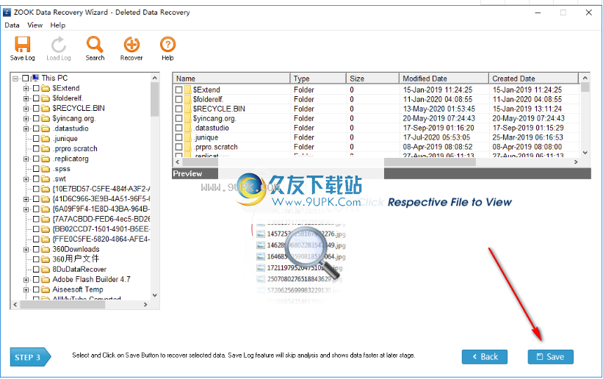Click the 360Downloads folder icon in tree
603x379 pixels.
(46, 249)
